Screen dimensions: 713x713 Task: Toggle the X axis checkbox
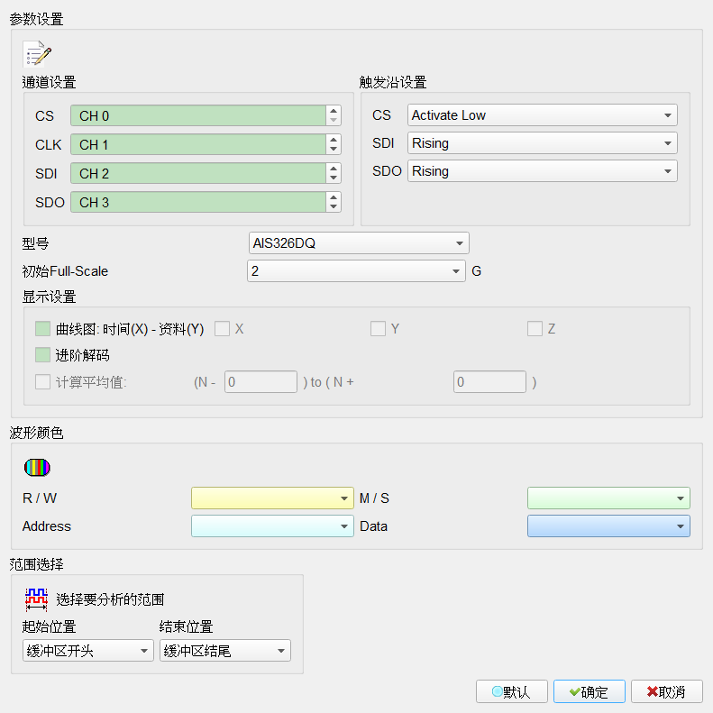pyautogui.click(x=222, y=329)
